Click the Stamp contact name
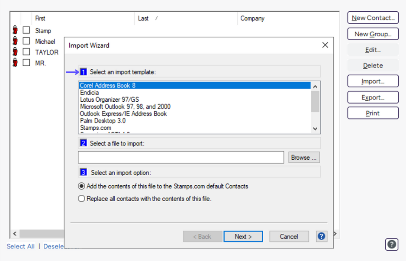This screenshot has width=406, height=261. [43, 31]
